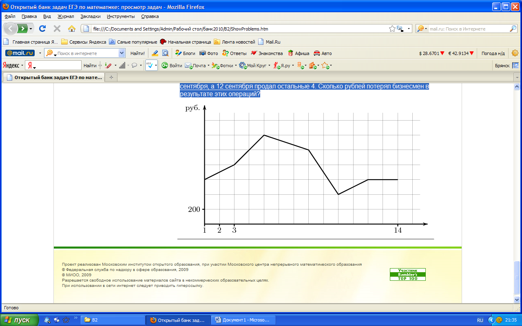This screenshot has width=522, height=326.
Task: Open a new tab with the plus button
Action: point(111,77)
